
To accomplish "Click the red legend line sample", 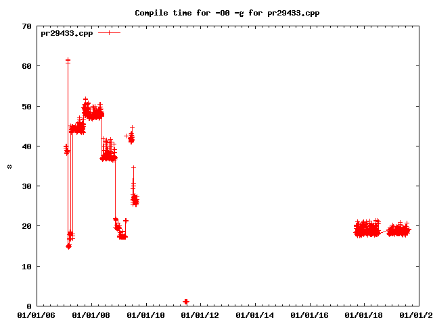I will pos(109,33).
